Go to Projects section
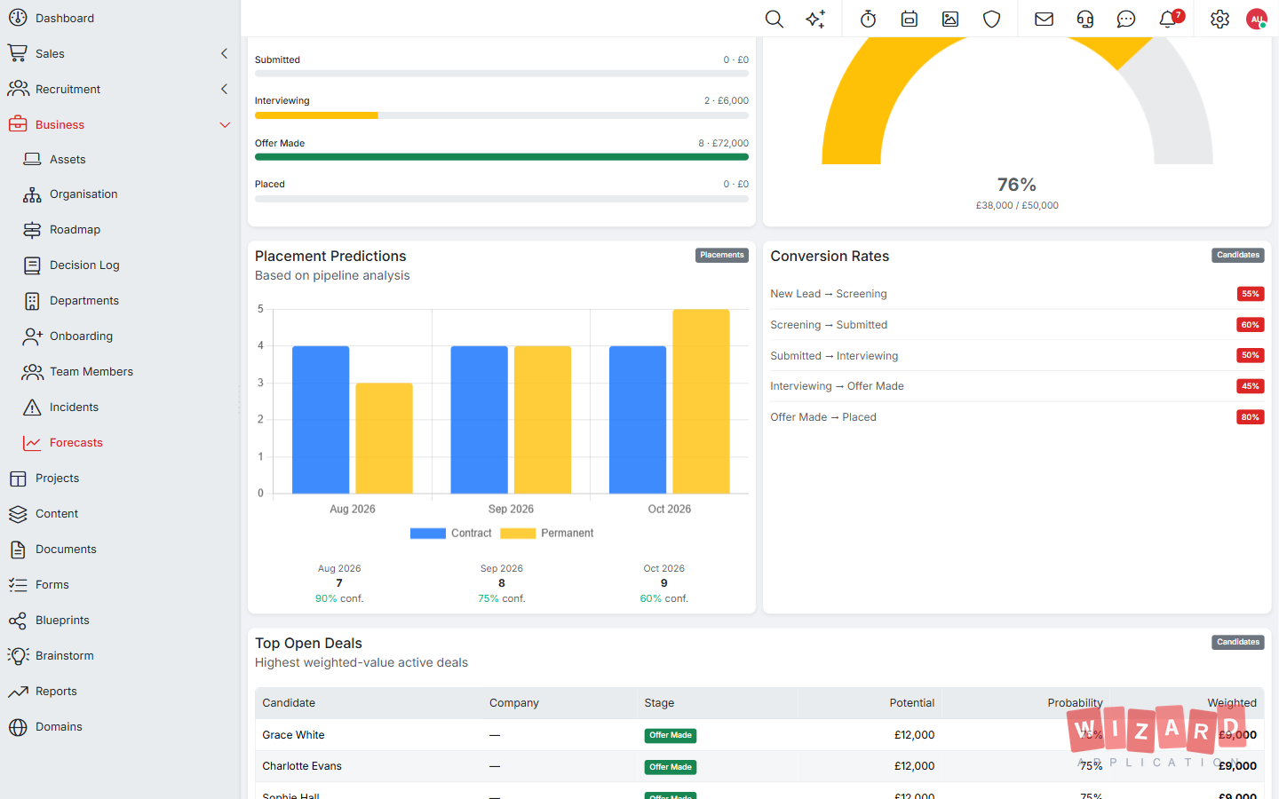The image size is (1279, 799). (58, 479)
